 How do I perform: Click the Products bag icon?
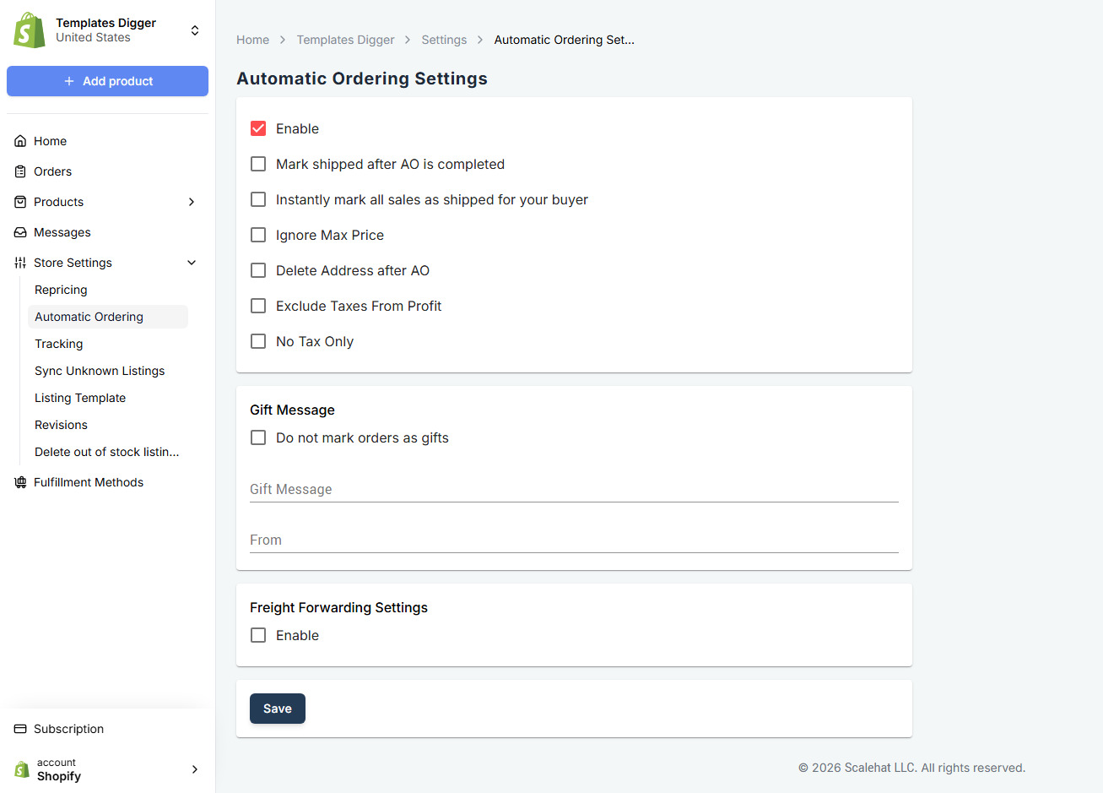point(20,202)
